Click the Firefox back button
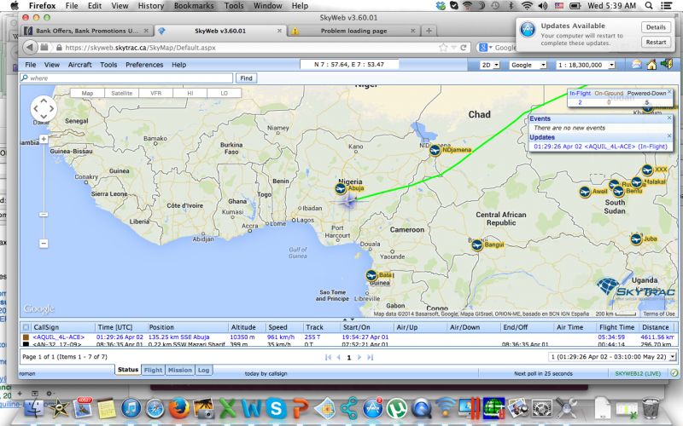 click(x=30, y=48)
